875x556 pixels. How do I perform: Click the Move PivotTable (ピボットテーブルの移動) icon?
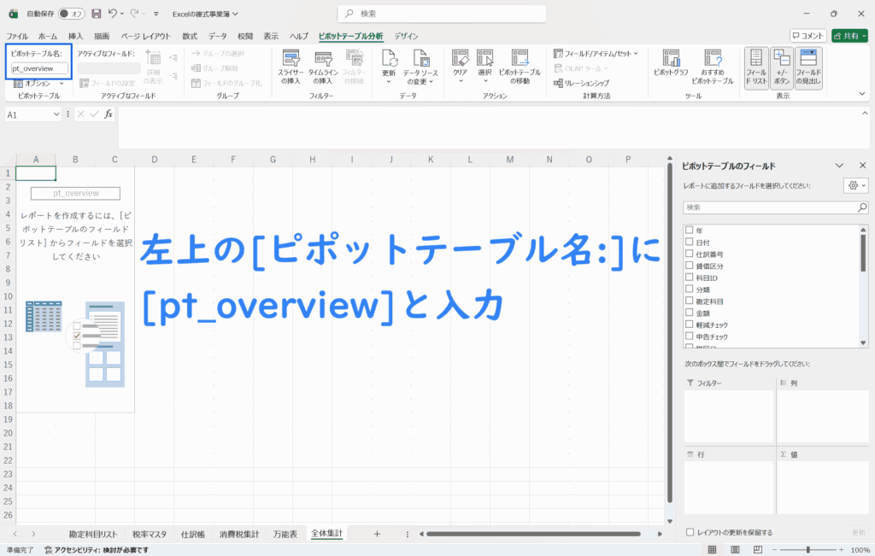click(x=520, y=59)
